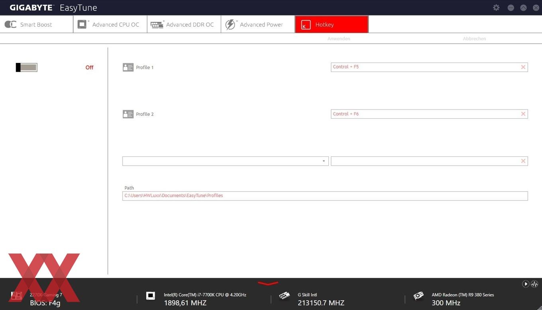Click the 1898,61 MHZ CPU frequency

pyautogui.click(x=185, y=303)
